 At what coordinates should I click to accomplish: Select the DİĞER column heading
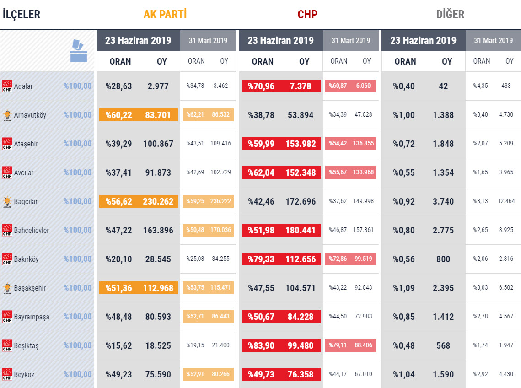450,14
